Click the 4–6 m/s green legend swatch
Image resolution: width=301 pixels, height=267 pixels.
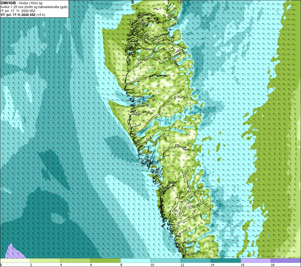[75, 260]
